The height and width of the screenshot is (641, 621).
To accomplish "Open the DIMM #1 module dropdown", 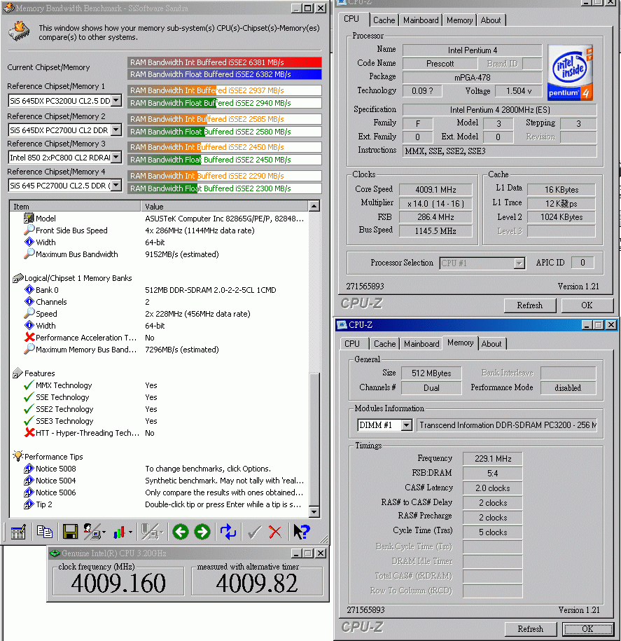I will pyautogui.click(x=406, y=425).
